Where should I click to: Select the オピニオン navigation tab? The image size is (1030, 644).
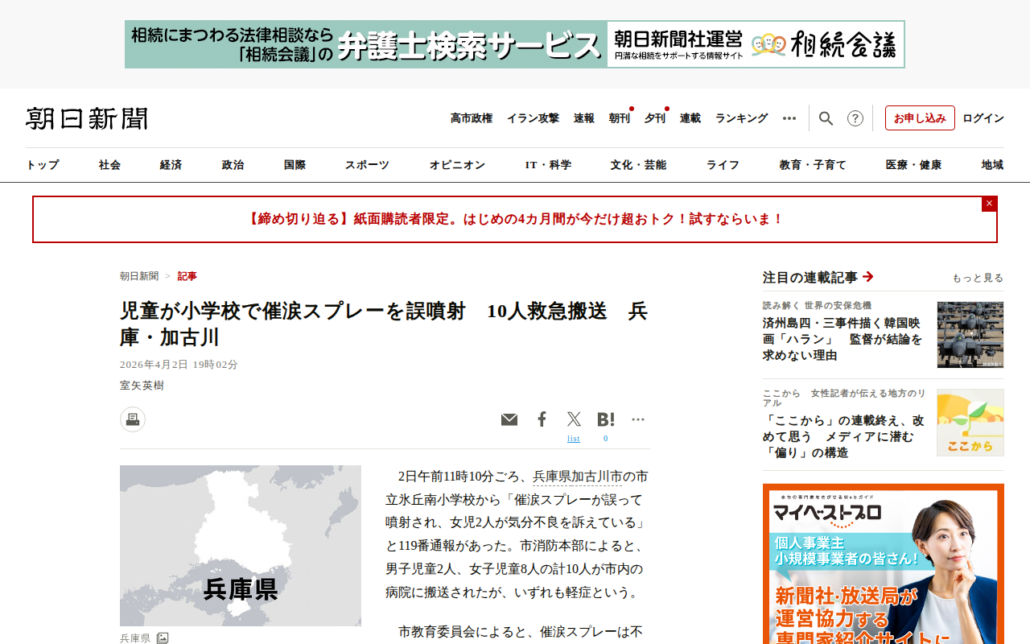[457, 165]
